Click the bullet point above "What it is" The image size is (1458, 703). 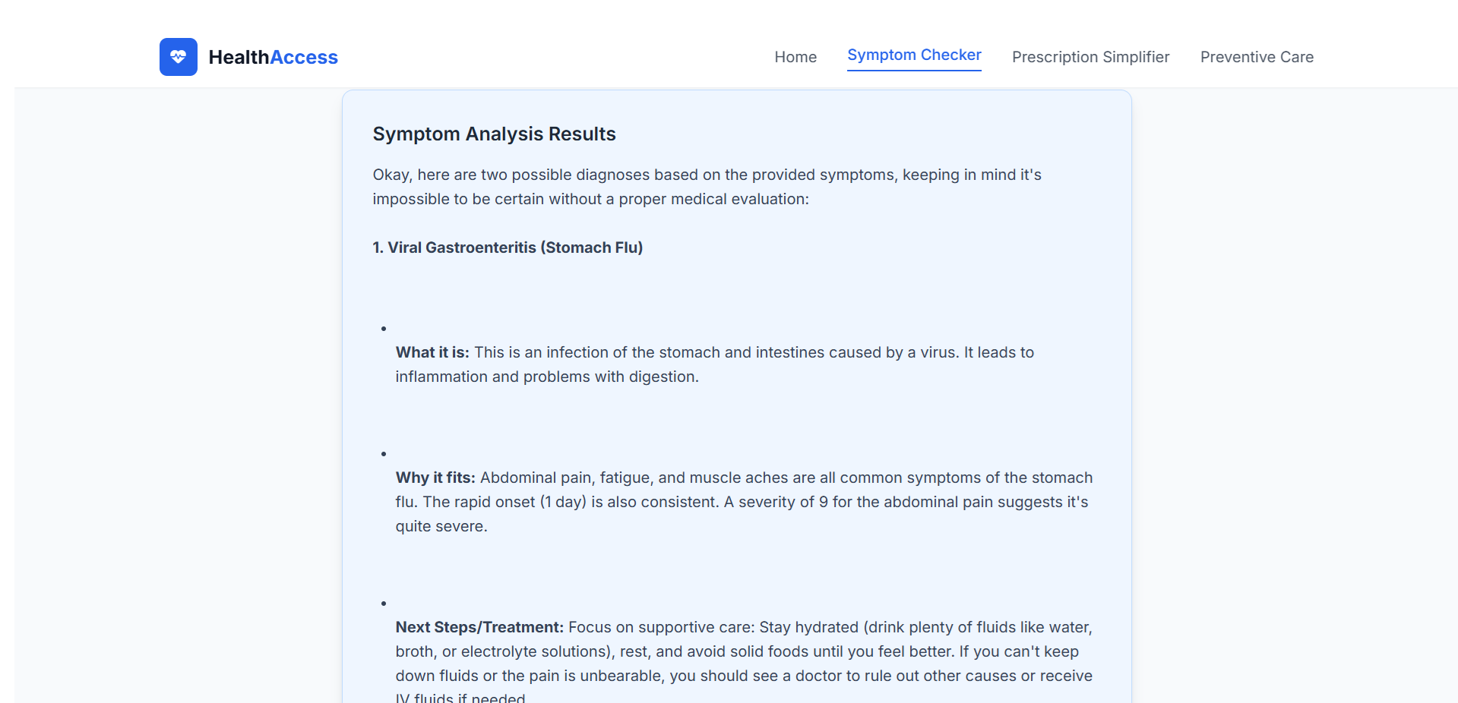click(x=384, y=329)
